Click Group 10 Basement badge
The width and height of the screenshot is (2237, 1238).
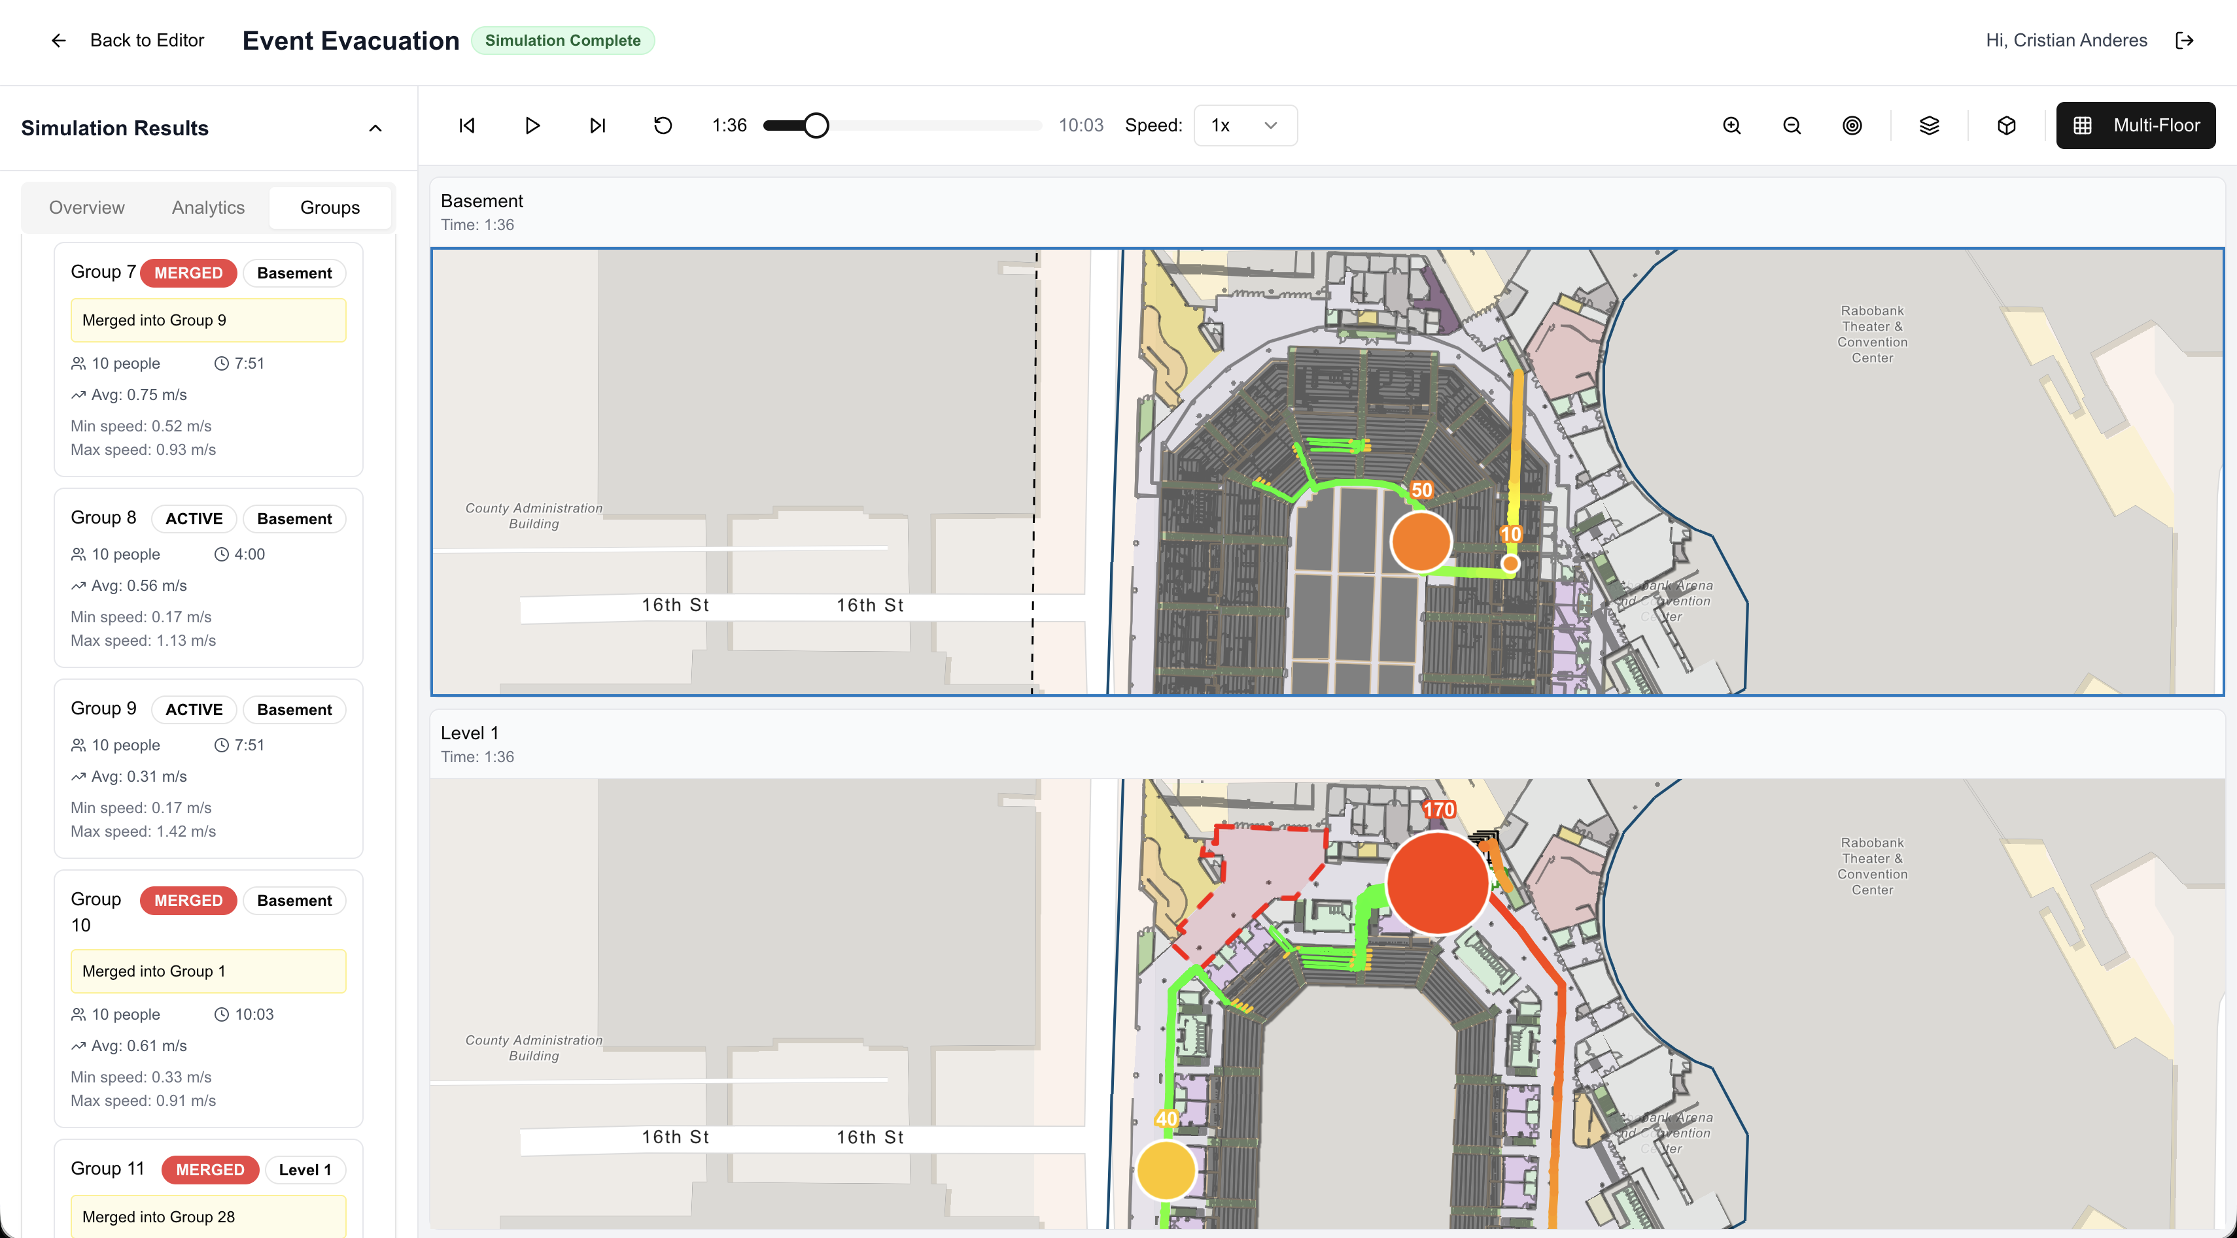tap(294, 901)
